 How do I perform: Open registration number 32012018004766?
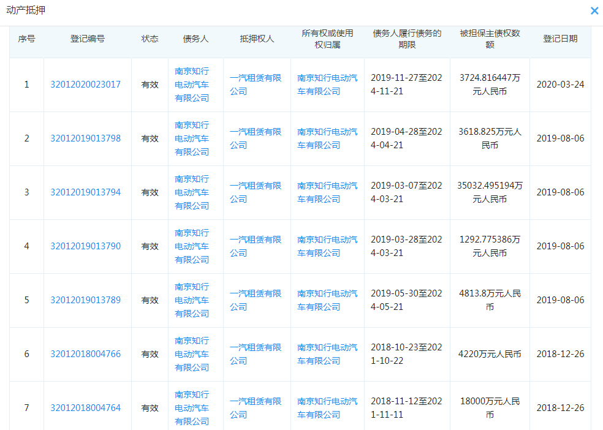tap(85, 354)
